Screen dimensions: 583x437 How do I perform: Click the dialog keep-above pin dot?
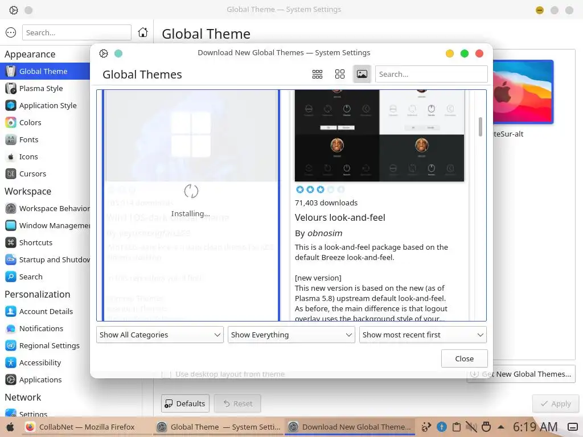118,53
